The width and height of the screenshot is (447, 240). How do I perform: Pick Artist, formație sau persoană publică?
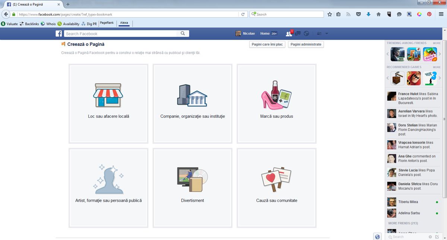point(108,188)
